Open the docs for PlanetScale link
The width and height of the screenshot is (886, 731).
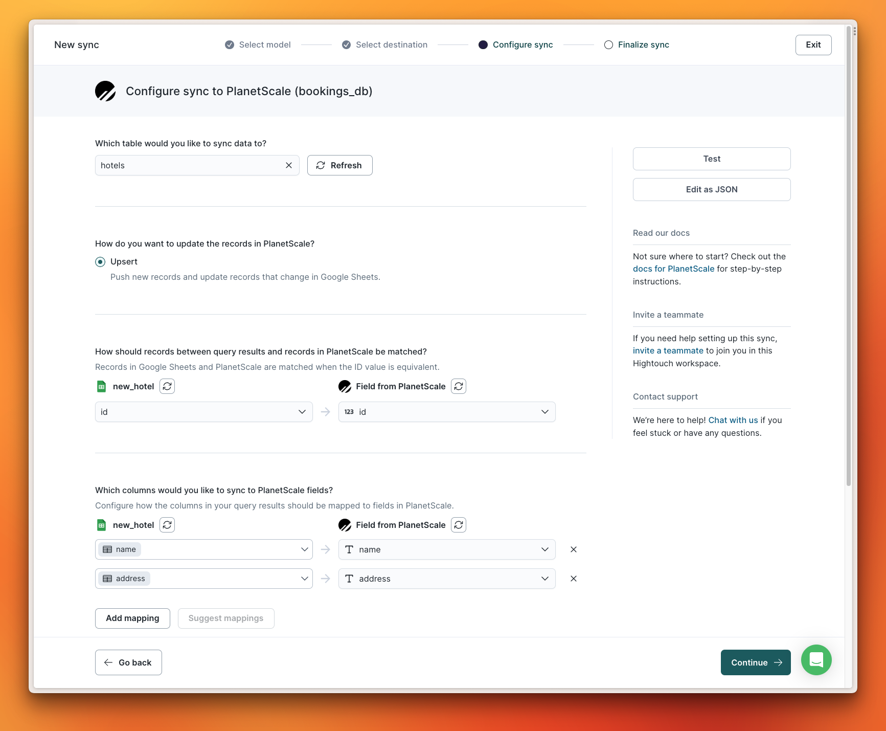[673, 269]
